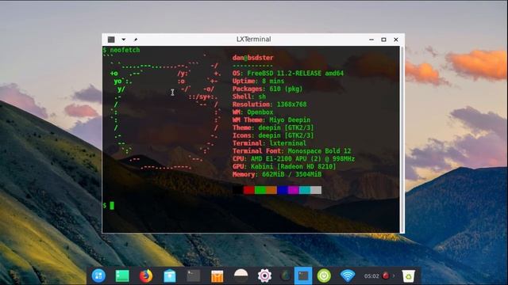This screenshot has height=285, width=508.
Task: Click the 05:02 clock in dock
Action: (x=371, y=276)
